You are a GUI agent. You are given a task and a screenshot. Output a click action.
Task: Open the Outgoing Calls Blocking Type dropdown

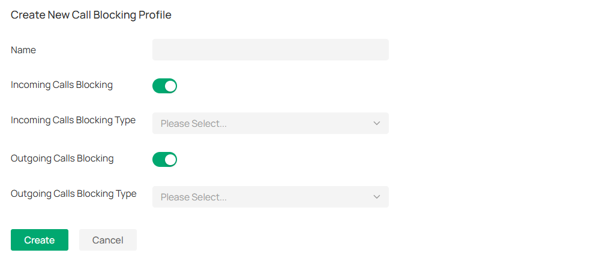pos(270,197)
